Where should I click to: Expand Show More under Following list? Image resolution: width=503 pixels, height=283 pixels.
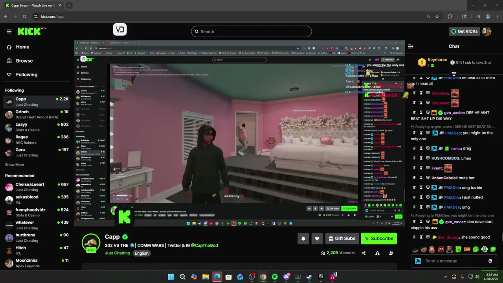pos(15,165)
